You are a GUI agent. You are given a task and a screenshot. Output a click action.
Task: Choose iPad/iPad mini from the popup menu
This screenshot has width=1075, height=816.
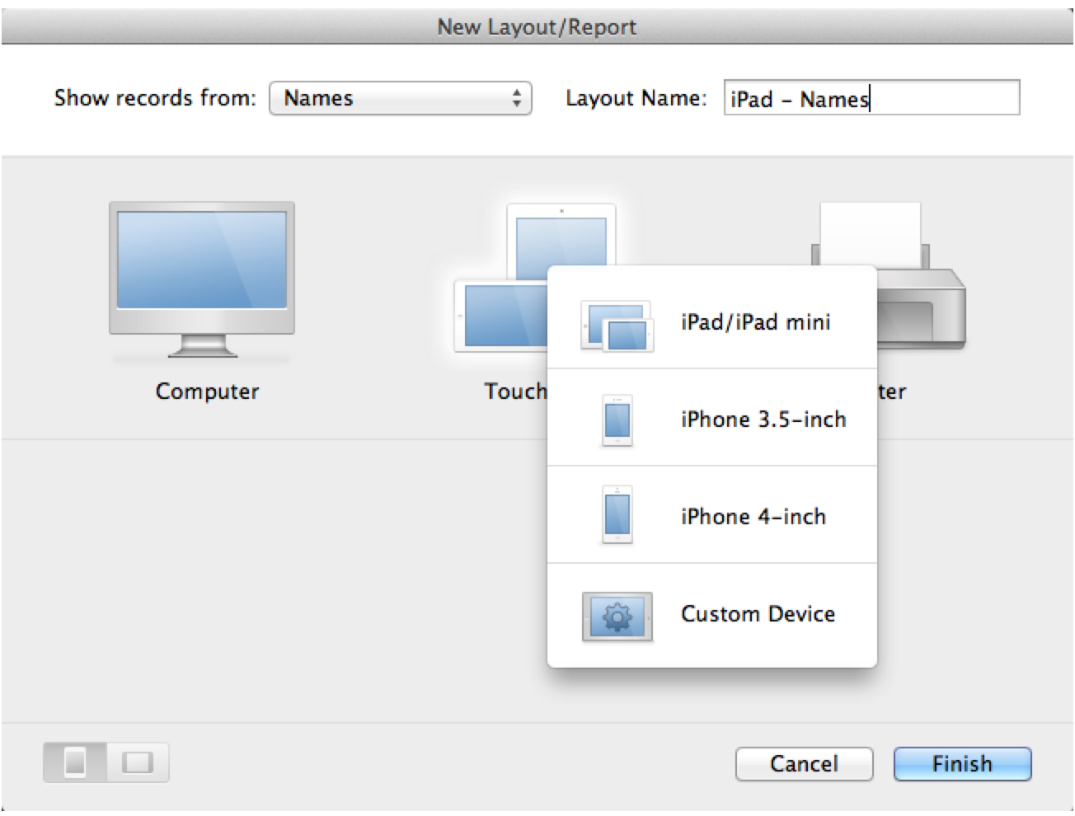point(754,322)
